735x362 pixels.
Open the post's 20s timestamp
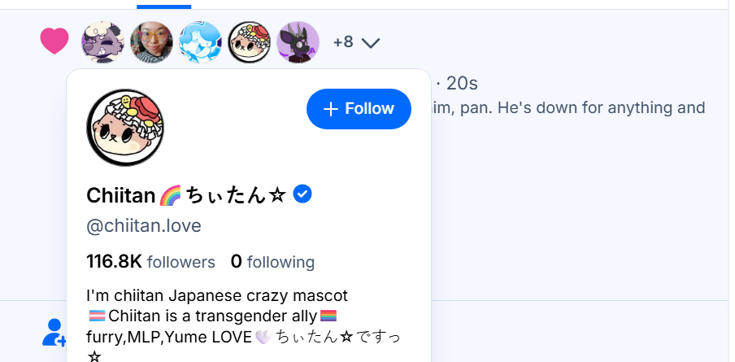coord(462,83)
